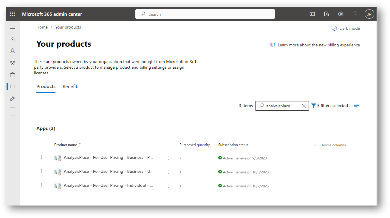The image size is (390, 218).
Task: Click Your products breadcrumb
Action: (x=68, y=27)
